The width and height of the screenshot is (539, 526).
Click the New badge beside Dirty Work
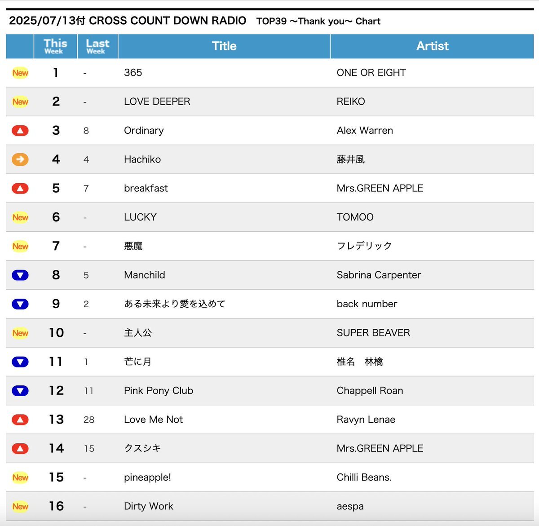tap(20, 506)
